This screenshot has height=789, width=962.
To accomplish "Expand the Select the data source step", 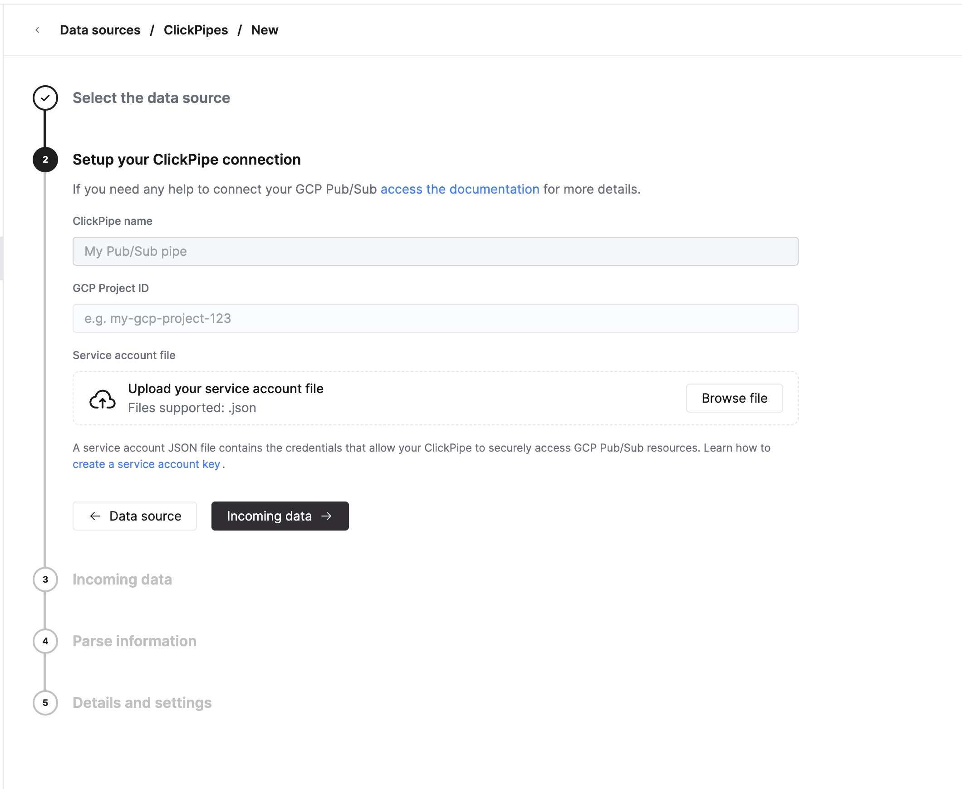I will [152, 97].
